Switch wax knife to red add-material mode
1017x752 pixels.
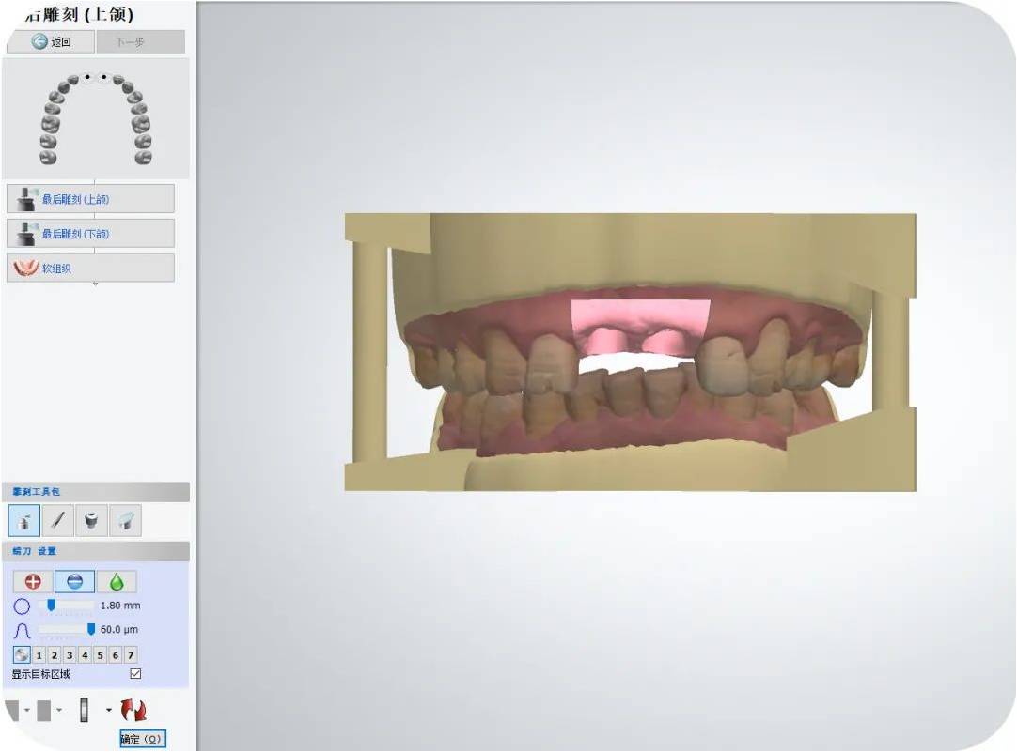point(33,581)
